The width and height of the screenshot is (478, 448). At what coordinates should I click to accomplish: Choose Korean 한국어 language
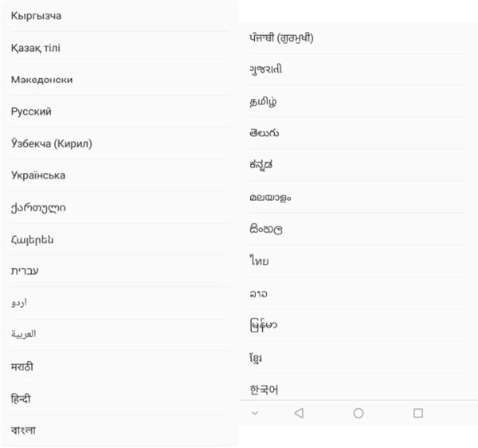358,389
